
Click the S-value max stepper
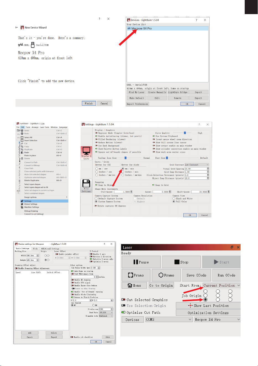coord(112,309)
